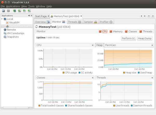Image resolution: width=156 pixels, height=115 pixels.
Task: Click the GC activity legend swatch
Action: (x=80, y=73)
